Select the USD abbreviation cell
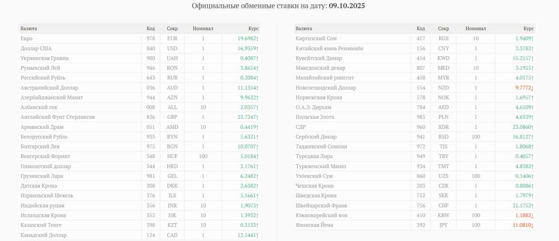The width and height of the screenshot is (559, 241). (x=172, y=48)
